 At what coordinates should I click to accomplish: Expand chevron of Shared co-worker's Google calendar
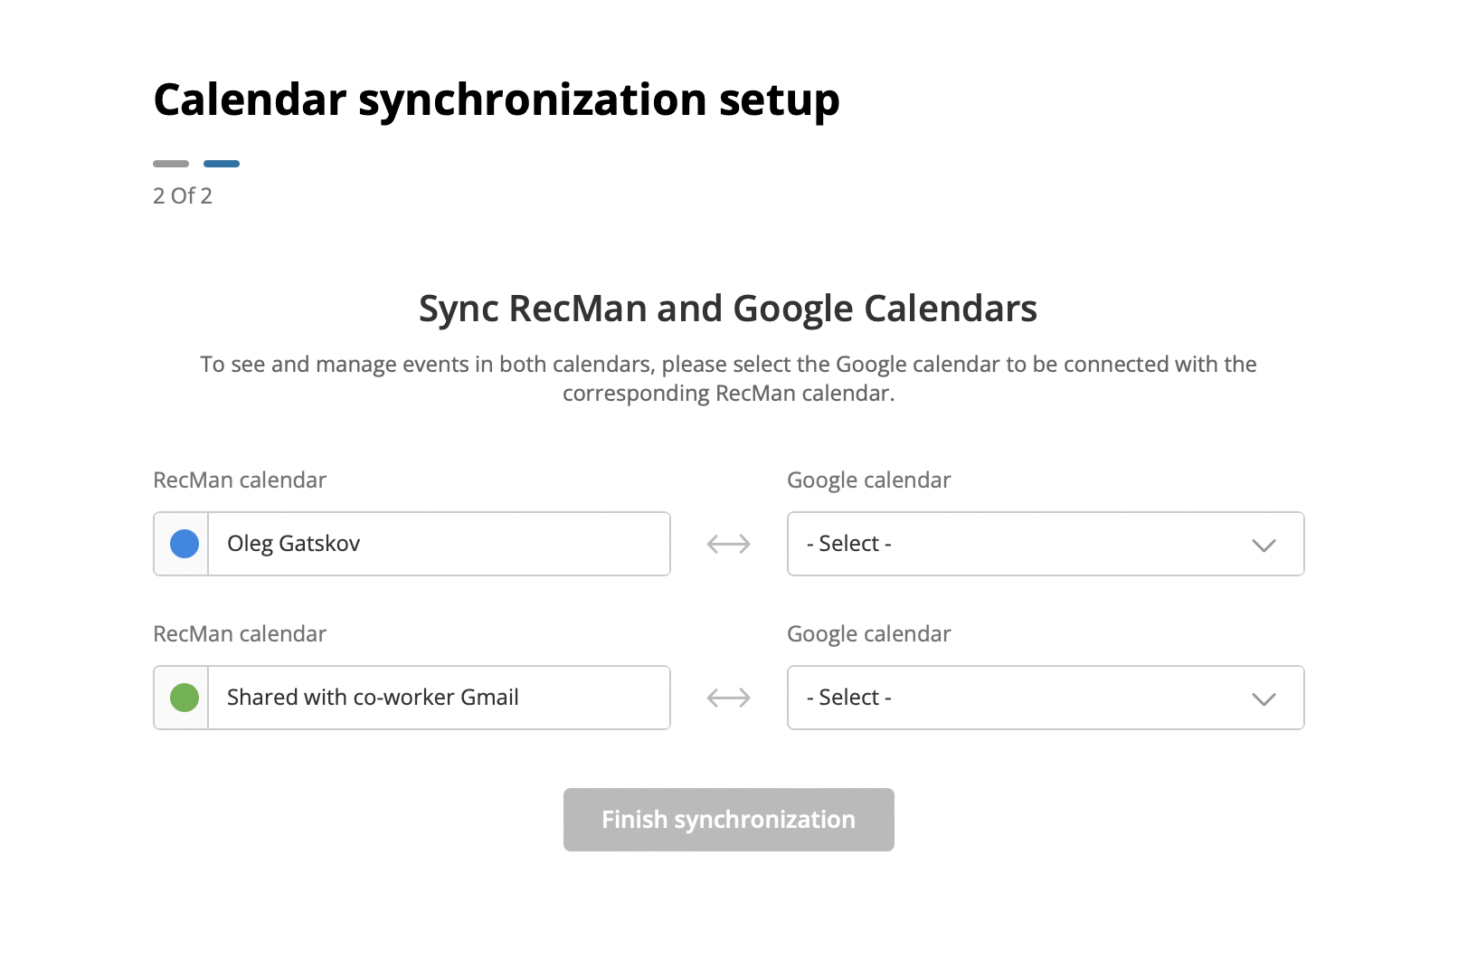(1264, 699)
